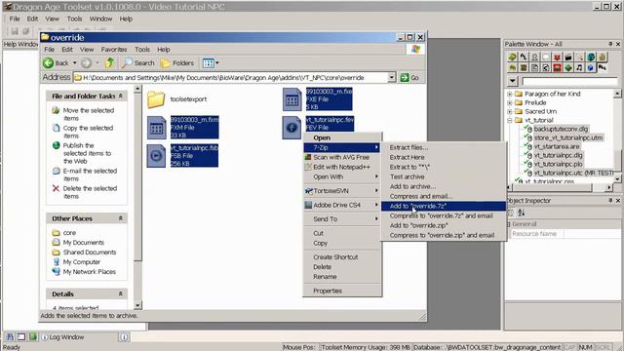624x351 pixels.
Task: Collapse the File and Folder Tasks panel
Action: coord(121,96)
